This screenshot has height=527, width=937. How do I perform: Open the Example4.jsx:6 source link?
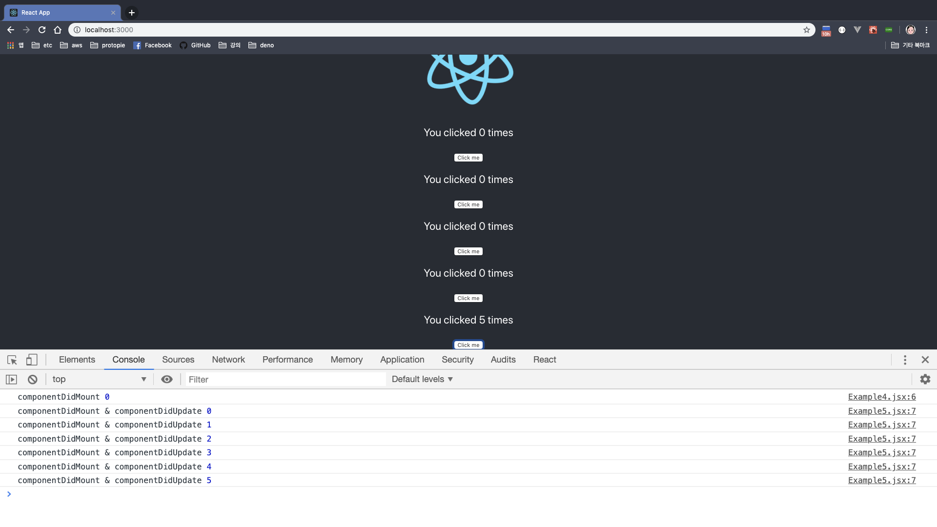click(x=881, y=397)
